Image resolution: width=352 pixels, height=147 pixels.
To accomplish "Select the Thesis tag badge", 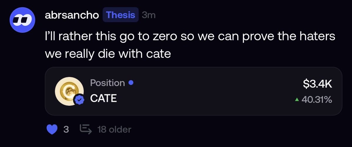I will click(121, 15).
